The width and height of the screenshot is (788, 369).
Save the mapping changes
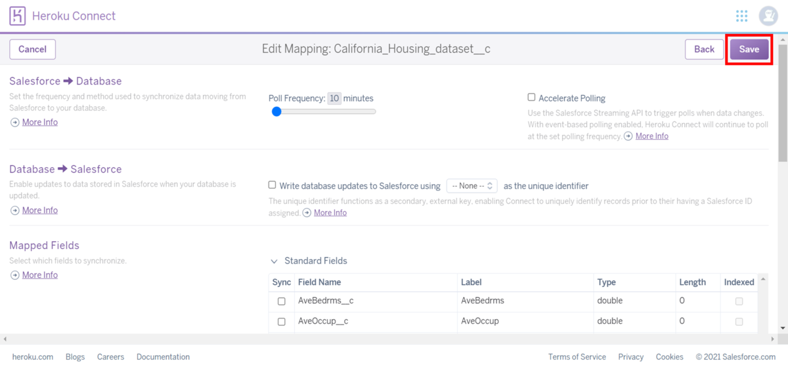pos(749,49)
